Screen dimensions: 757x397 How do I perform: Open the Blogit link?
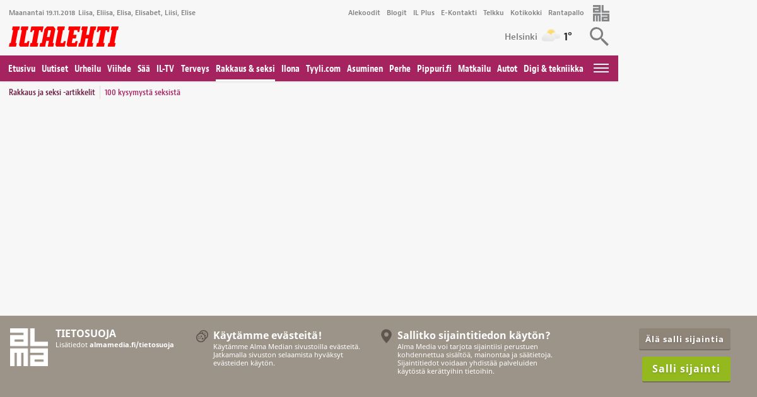pos(397,13)
